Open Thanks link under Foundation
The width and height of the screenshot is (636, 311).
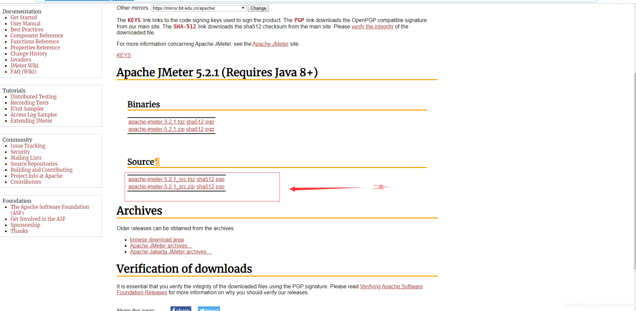coord(19,231)
